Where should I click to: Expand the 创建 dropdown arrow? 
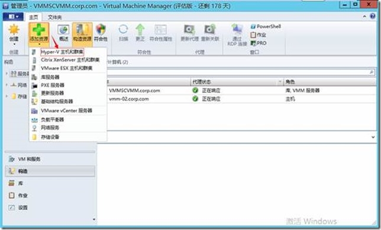(x=14, y=44)
